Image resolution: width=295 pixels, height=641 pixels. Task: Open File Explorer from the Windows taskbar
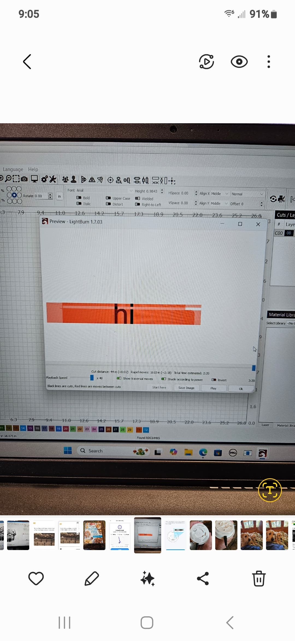pos(188,452)
